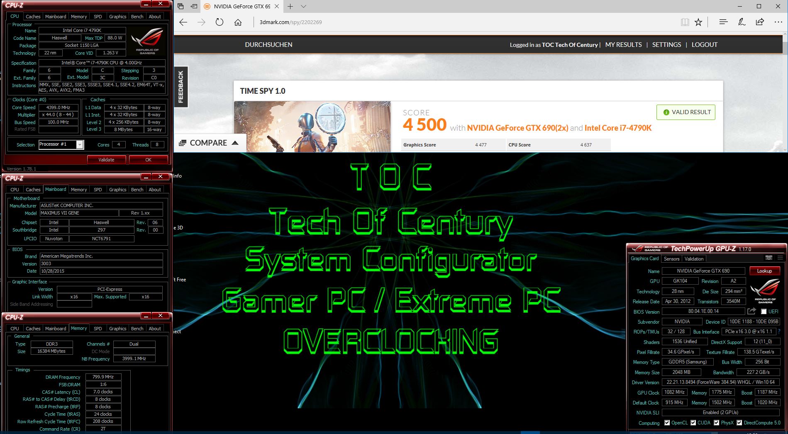Screen dimensions: 788x434
Task: Open SPD tab in CPU-Z Mainboard window
Action: 98,190
